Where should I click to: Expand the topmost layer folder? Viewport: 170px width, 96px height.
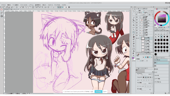click(x=140, y=17)
